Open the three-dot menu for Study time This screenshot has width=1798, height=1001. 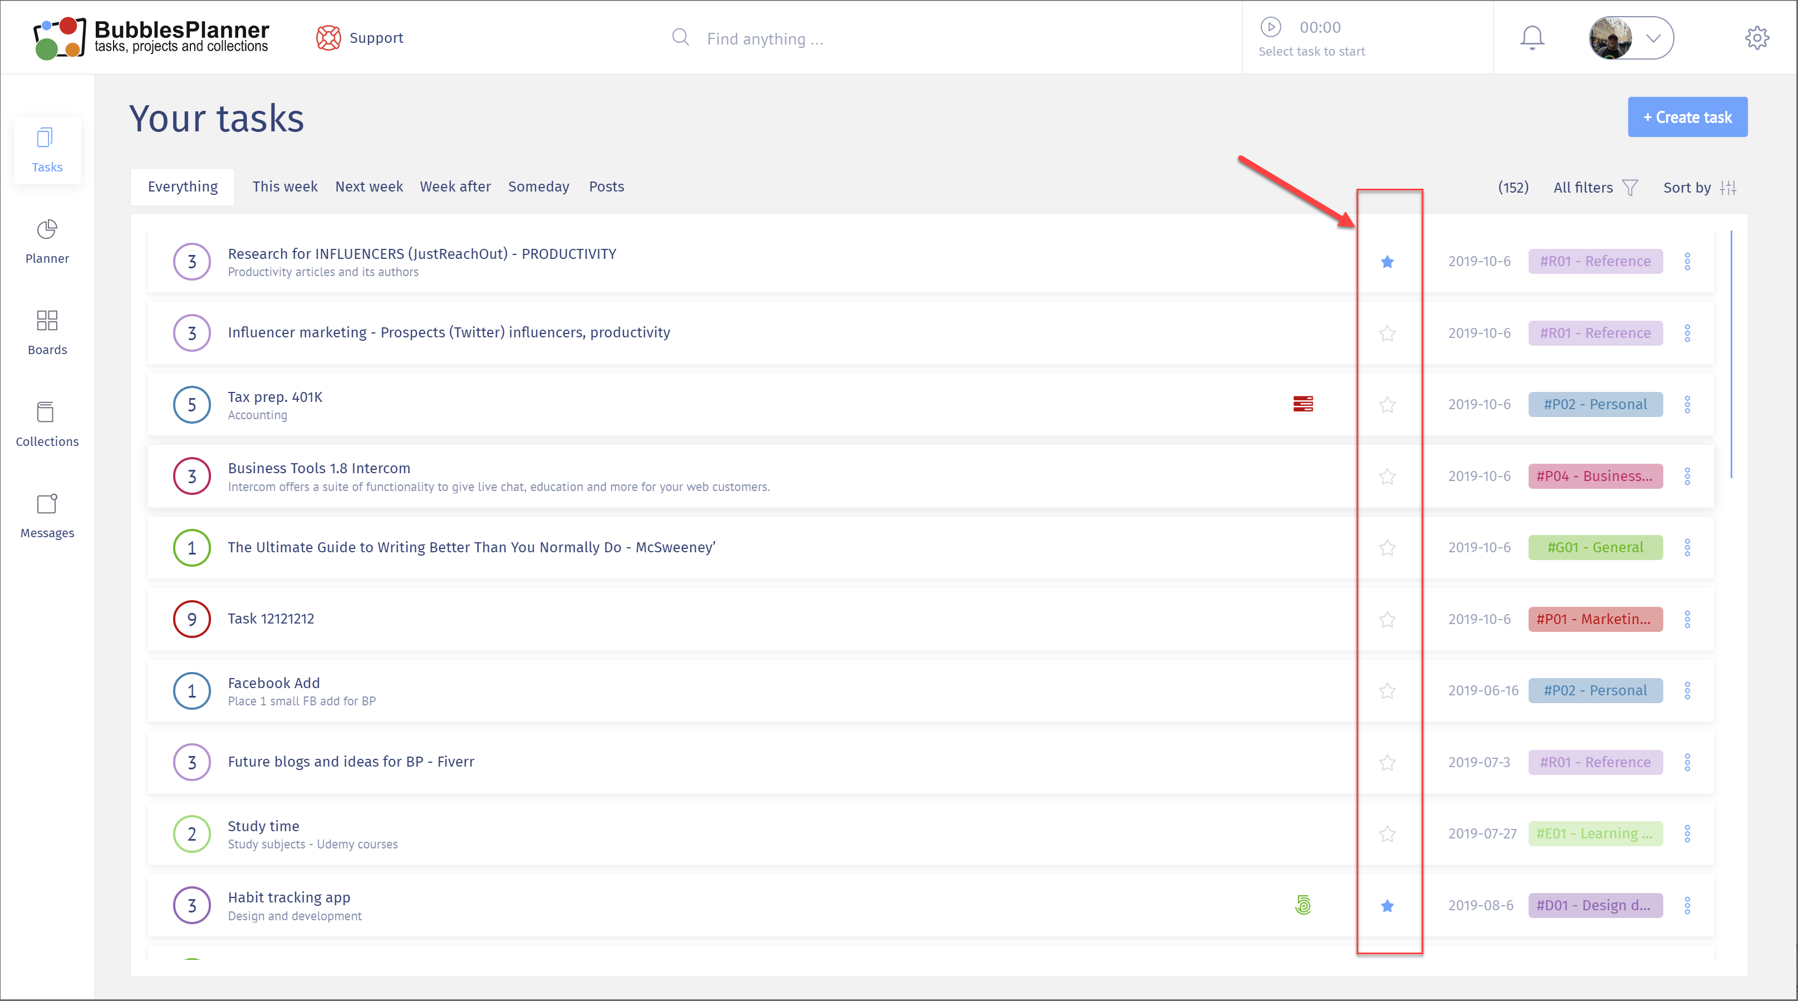click(1687, 833)
